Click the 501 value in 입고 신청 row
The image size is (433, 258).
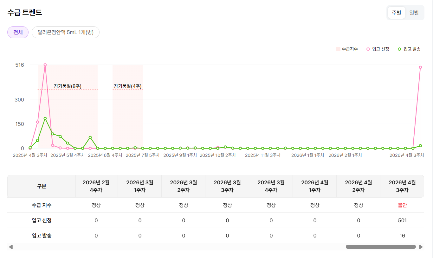402,220
